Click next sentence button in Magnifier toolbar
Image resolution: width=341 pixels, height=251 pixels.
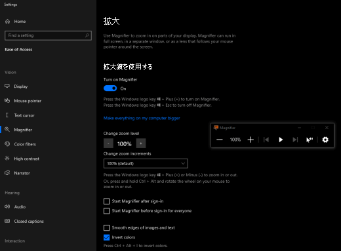[295, 140]
